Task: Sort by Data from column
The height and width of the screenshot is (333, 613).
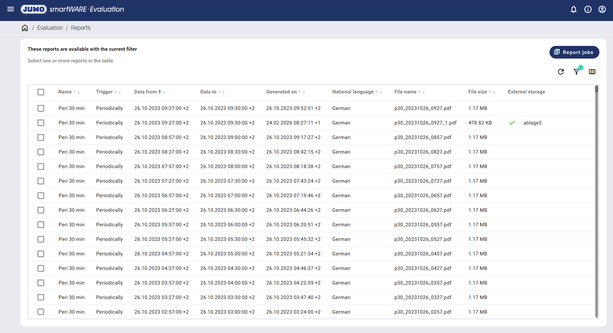Action: (x=145, y=92)
